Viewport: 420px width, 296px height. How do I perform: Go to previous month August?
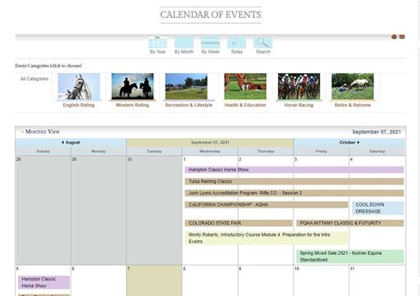(x=71, y=143)
